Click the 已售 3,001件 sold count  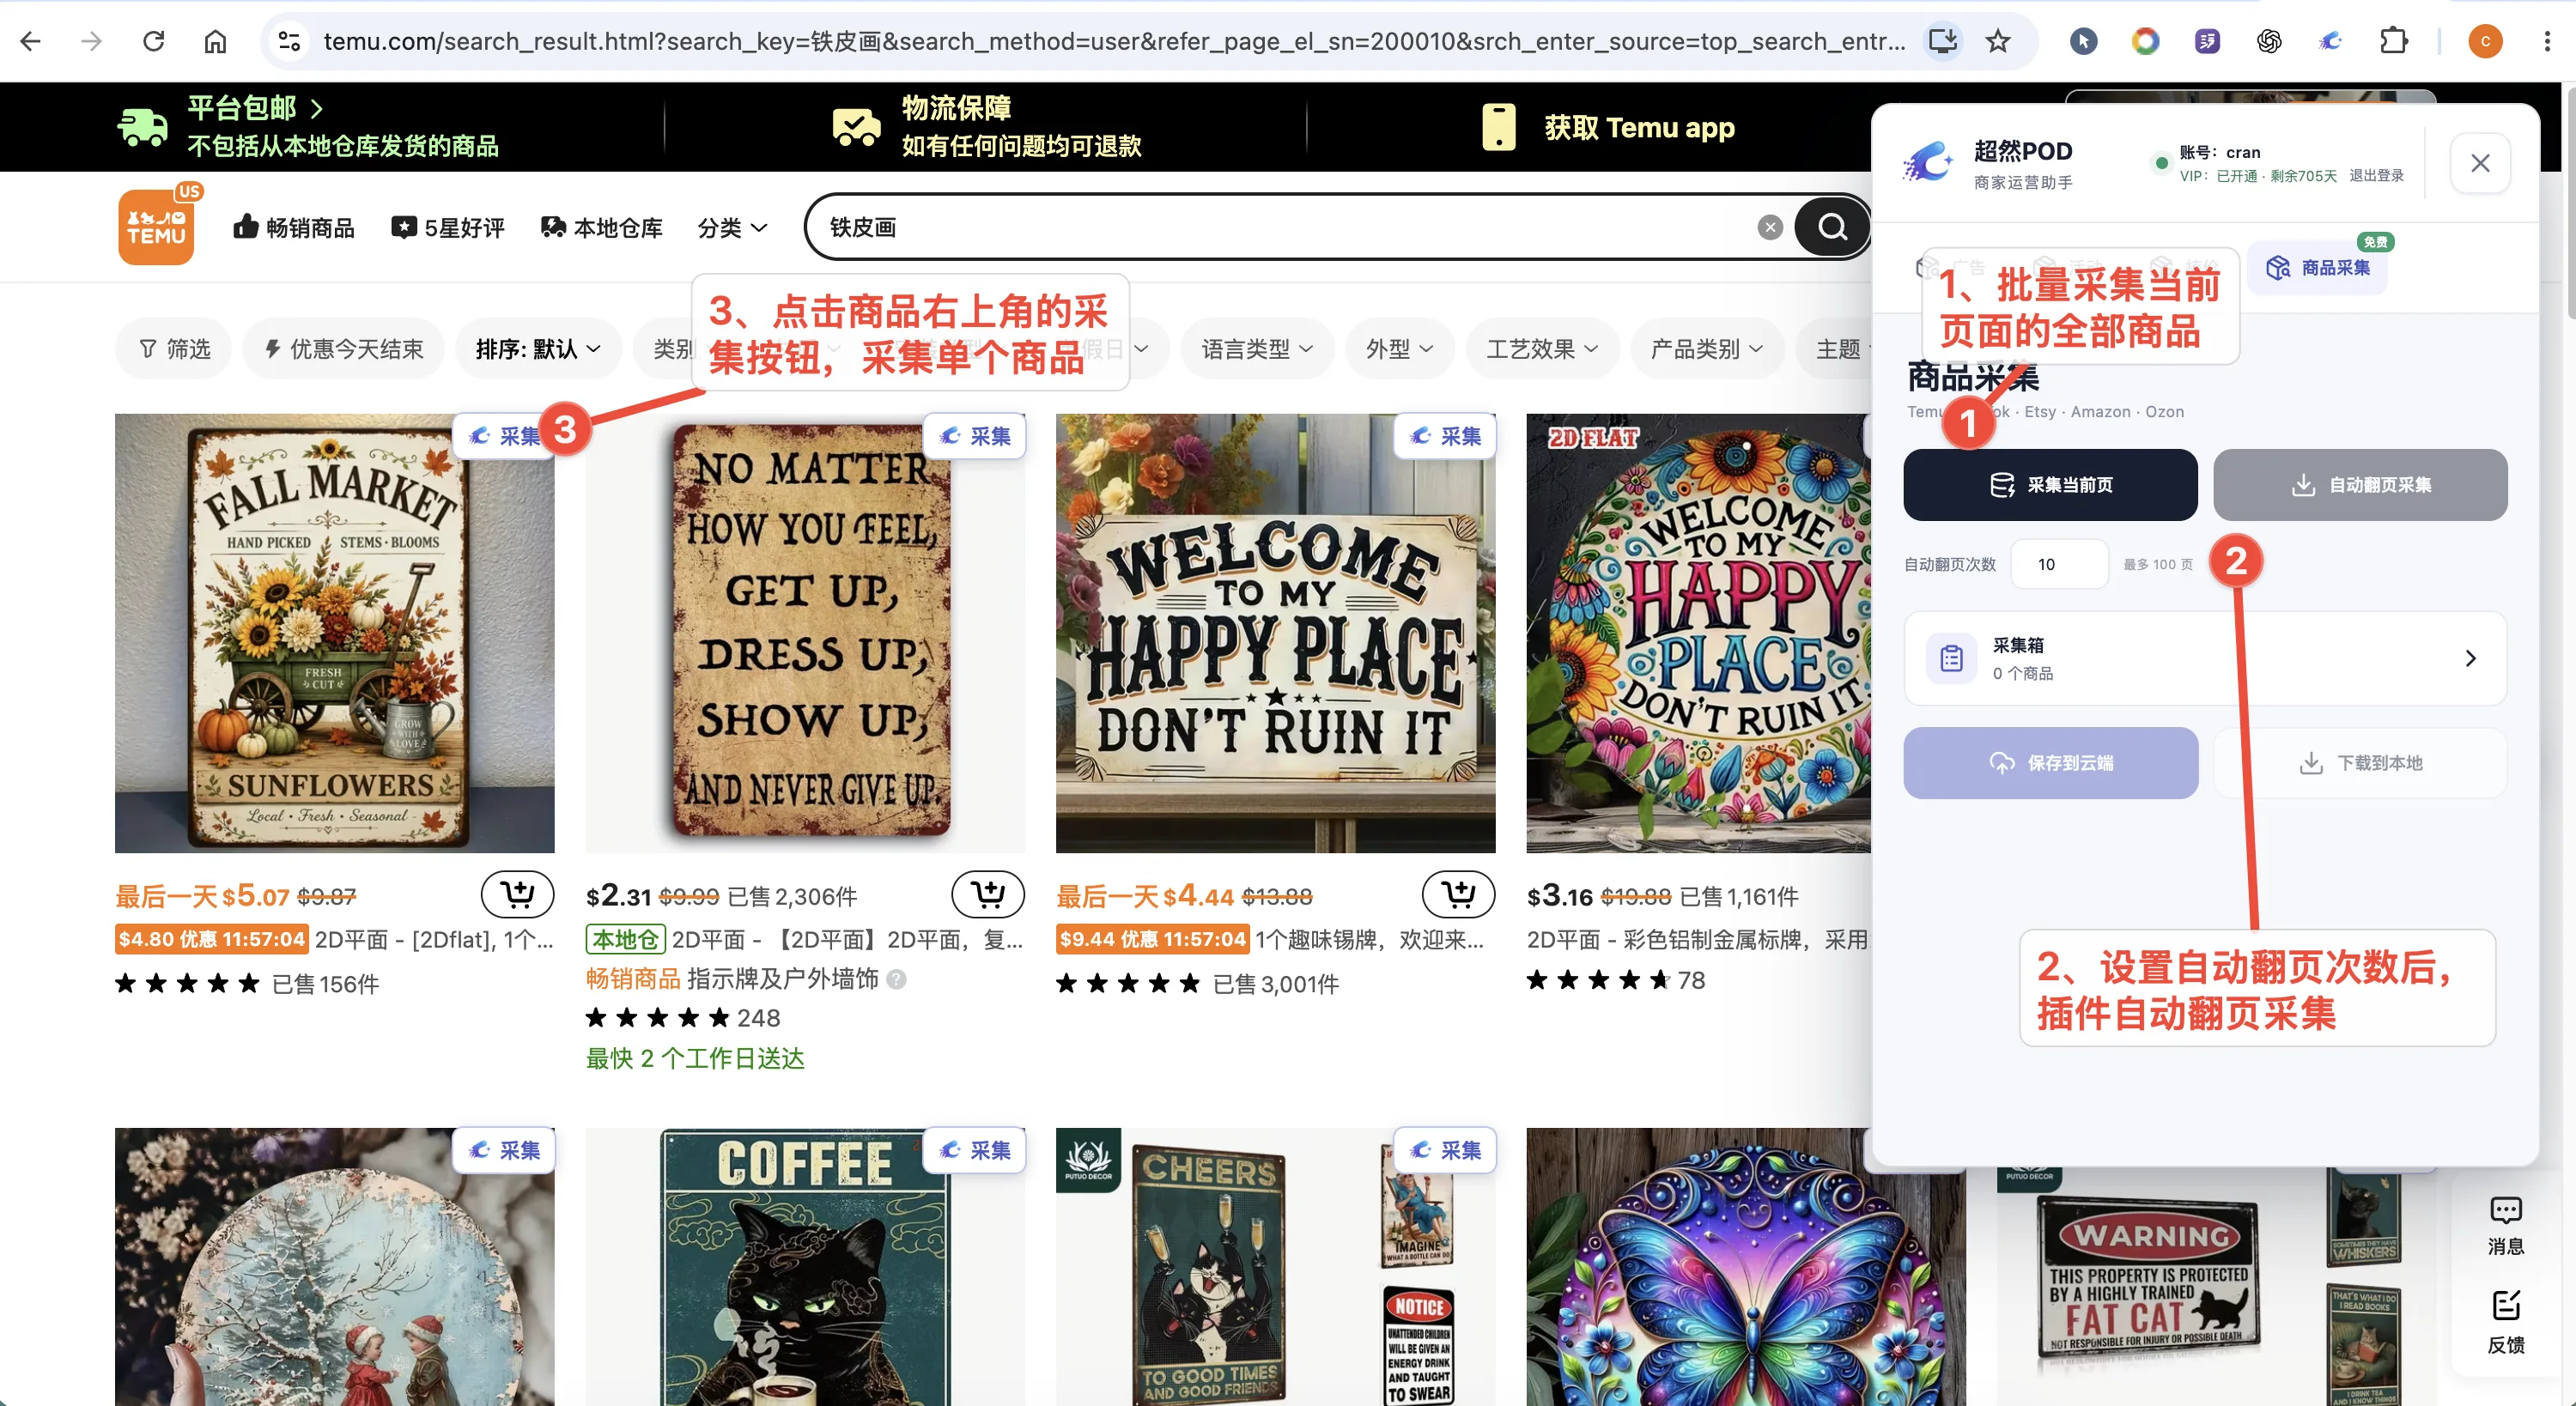pos(1275,984)
